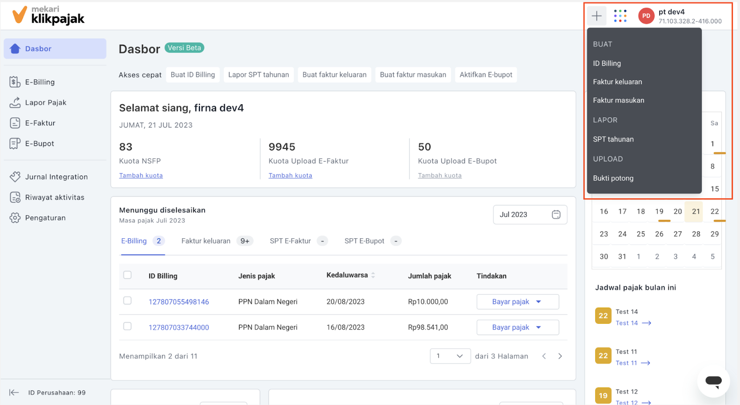Go to the next table page
This screenshot has height=405, width=740.
coord(560,356)
